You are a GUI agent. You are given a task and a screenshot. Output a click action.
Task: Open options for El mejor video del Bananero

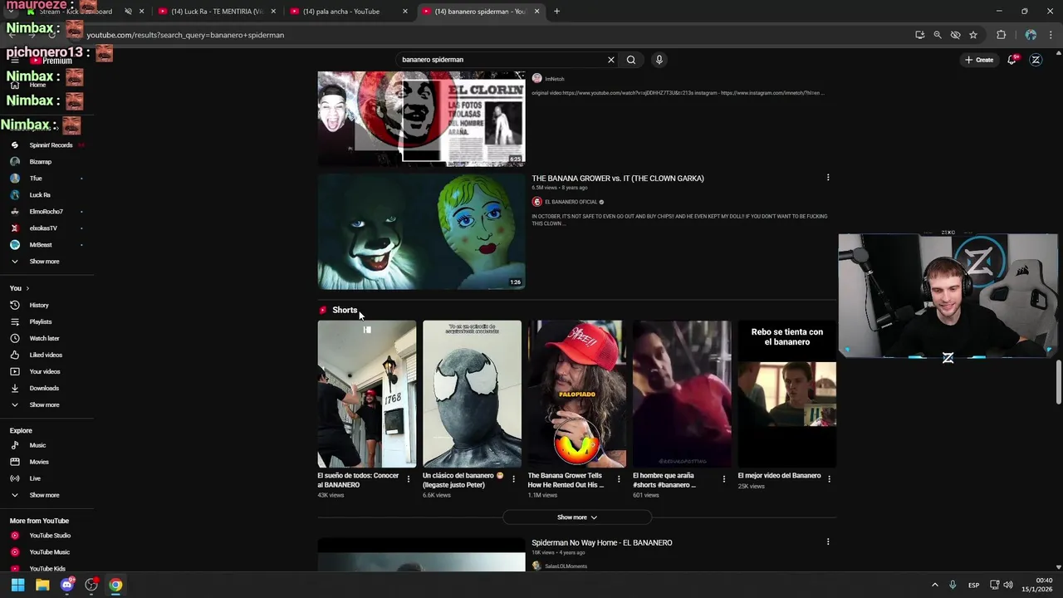point(829,479)
